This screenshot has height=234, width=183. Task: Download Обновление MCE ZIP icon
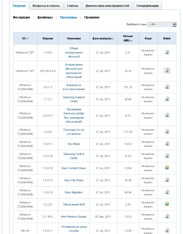tap(167, 204)
